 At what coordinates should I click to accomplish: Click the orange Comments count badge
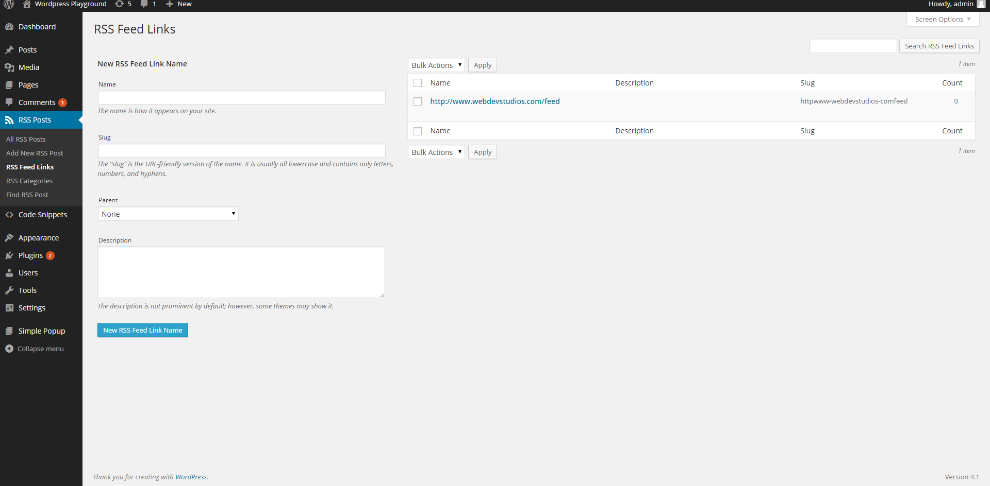[62, 102]
